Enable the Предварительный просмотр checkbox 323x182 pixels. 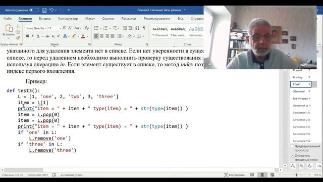click(x=292, y=146)
